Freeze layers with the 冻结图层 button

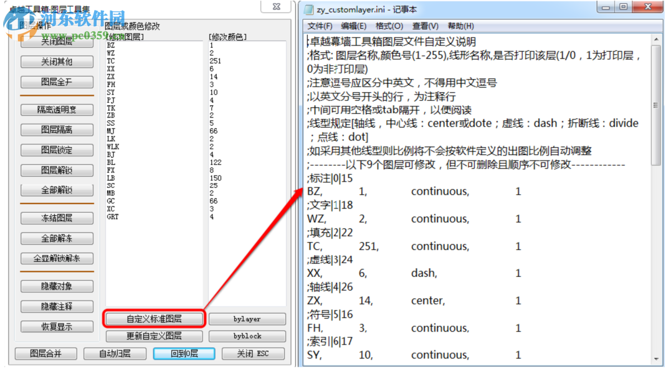[x=57, y=218]
